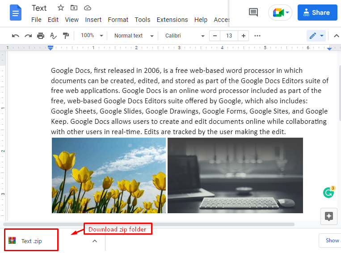Expand the Text .zip download options
Viewport: 341px width, 253px height.
(95, 241)
